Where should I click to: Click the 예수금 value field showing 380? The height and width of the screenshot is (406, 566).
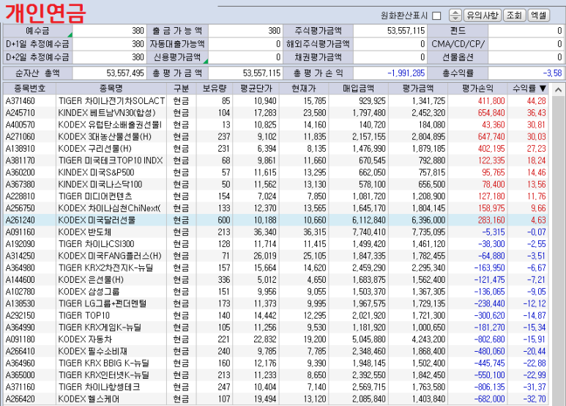(109, 31)
